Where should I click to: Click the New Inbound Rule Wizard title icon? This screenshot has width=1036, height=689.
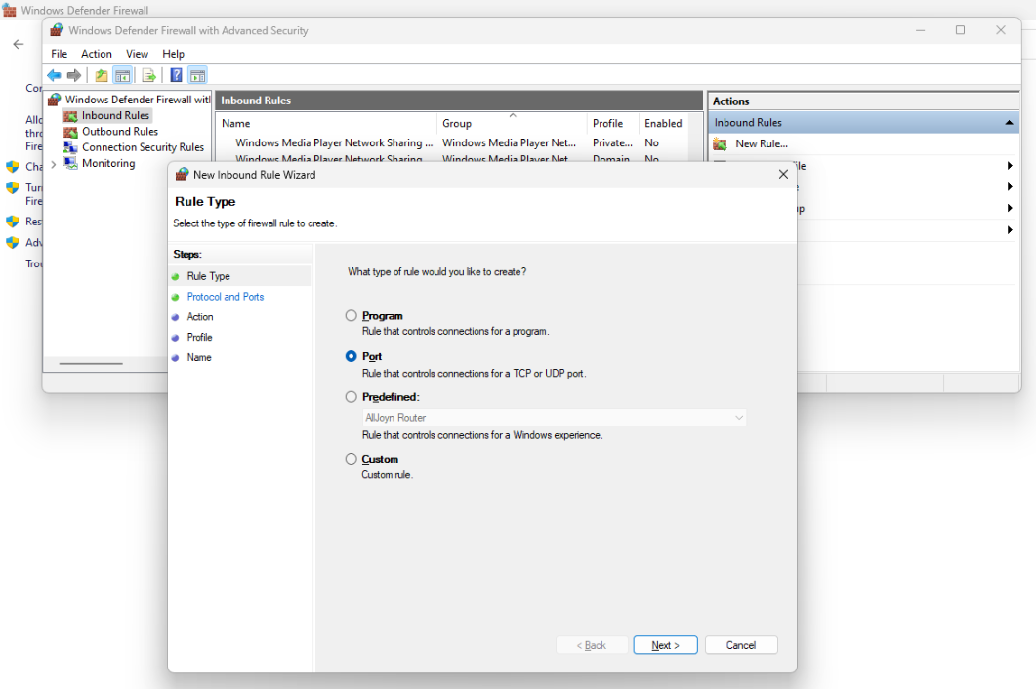coord(182,175)
